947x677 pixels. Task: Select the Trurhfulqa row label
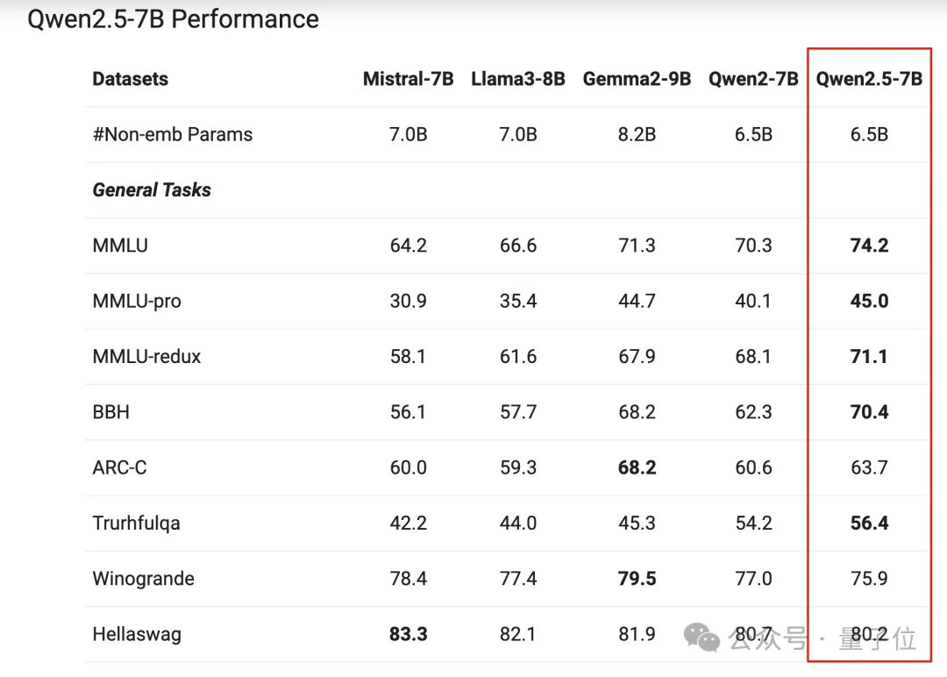137,523
